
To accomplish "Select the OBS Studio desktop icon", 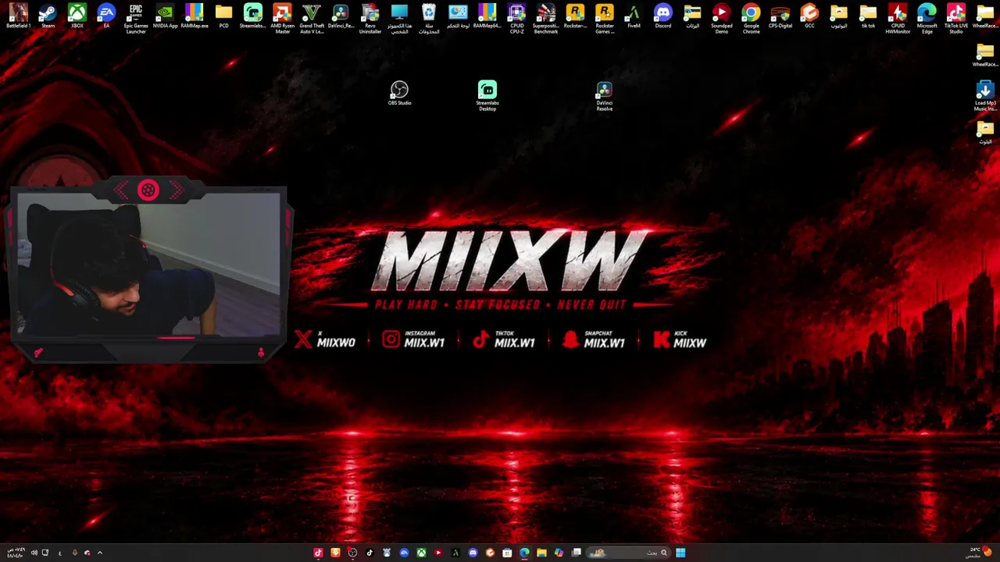I will pyautogui.click(x=399, y=94).
